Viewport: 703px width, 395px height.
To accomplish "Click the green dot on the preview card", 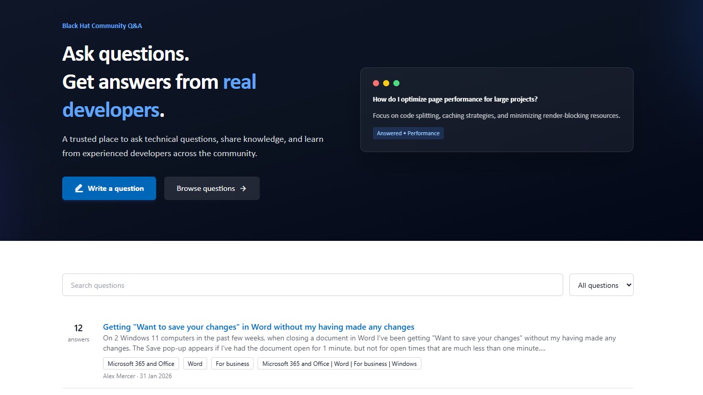I will pyautogui.click(x=396, y=83).
